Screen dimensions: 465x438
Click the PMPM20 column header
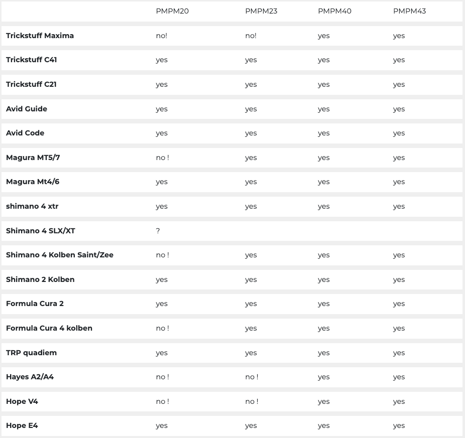click(x=172, y=11)
